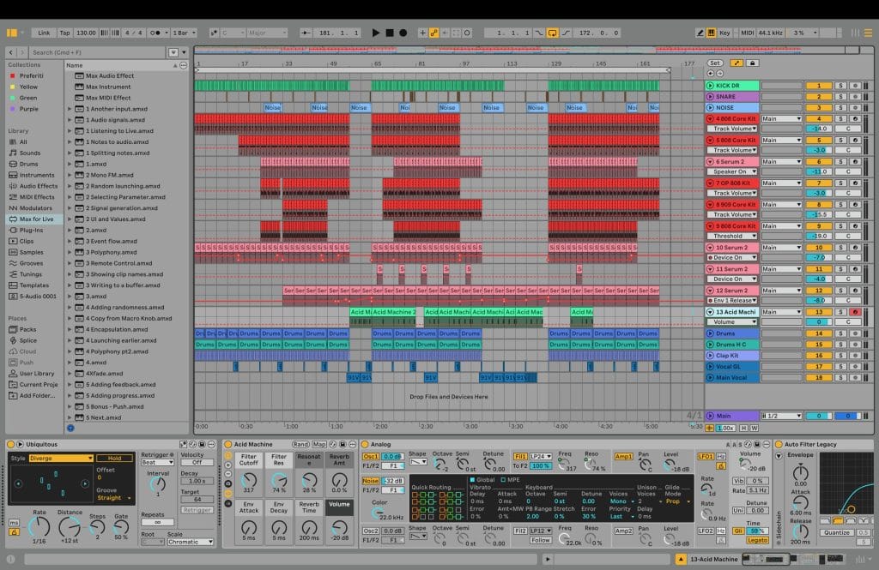
Task: Enter MIDI mapping mode via the MIDI button
Action: 749,31
